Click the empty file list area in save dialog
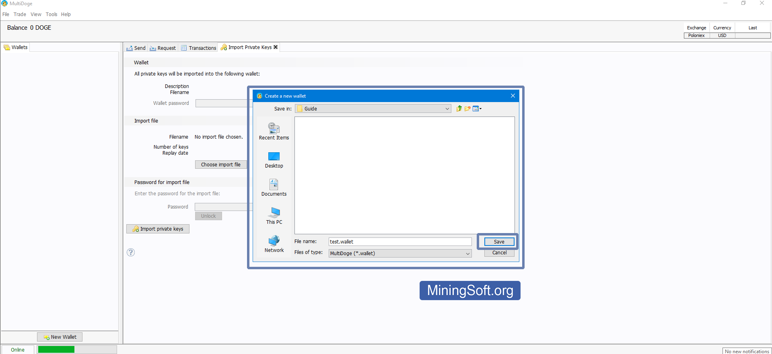Image resolution: width=772 pixels, height=354 pixels. point(404,175)
